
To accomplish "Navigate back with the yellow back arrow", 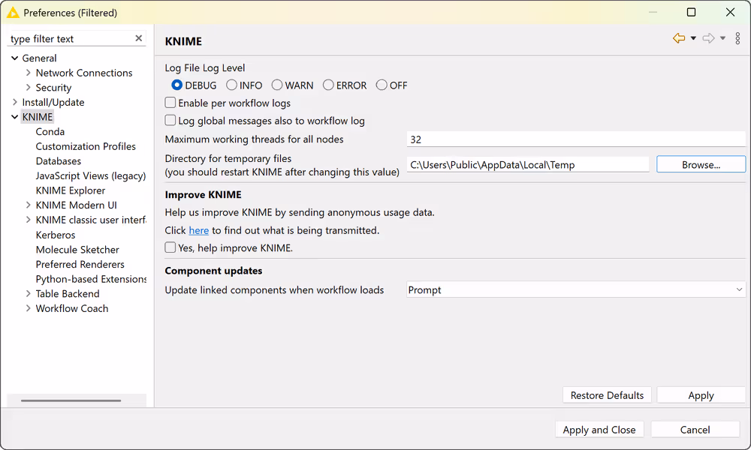I will 679,38.
